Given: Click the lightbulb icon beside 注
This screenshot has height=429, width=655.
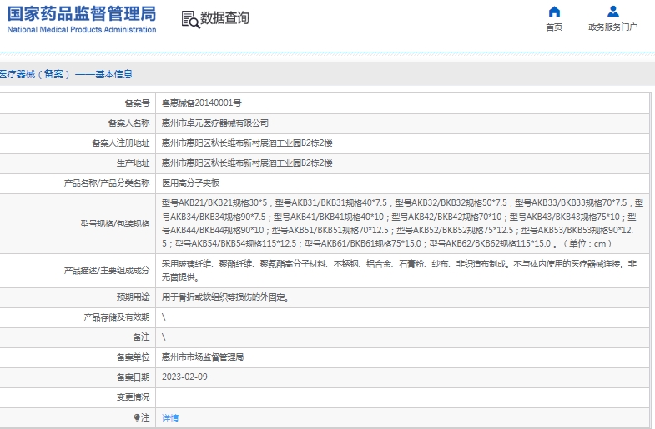Looking at the screenshot, I should point(137,417).
